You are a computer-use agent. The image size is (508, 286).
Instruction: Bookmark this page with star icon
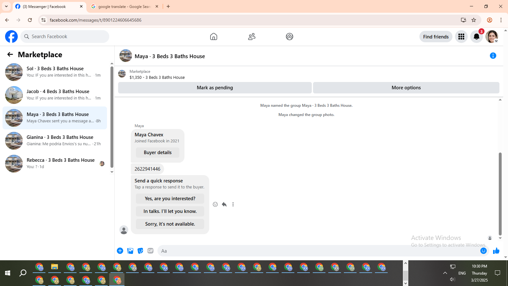(474, 20)
